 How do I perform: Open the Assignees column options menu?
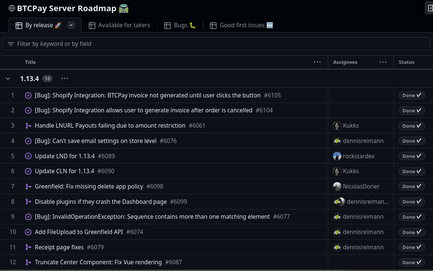click(x=383, y=62)
